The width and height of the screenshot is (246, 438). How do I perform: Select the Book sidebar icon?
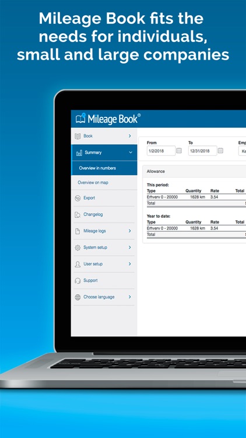pyautogui.click(x=78, y=136)
